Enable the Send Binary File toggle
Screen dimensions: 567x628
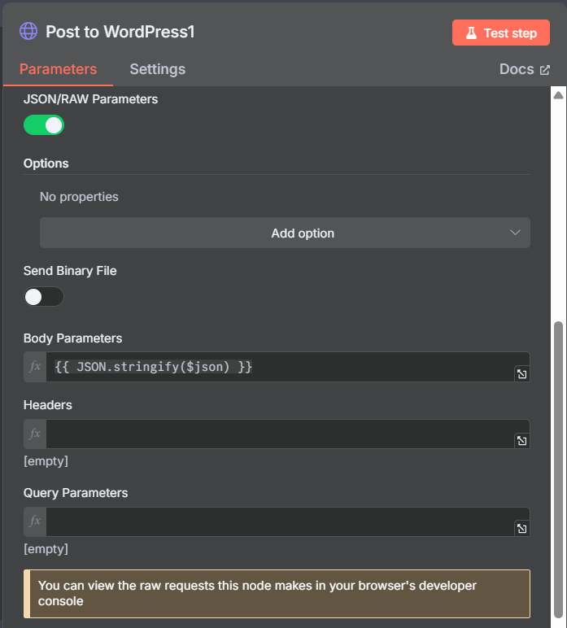point(44,297)
